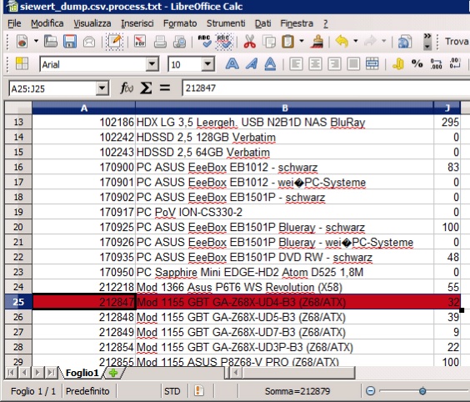Save the document with floppy icon
Image resolution: width=470 pixels, height=402 pixels.
(x=70, y=42)
